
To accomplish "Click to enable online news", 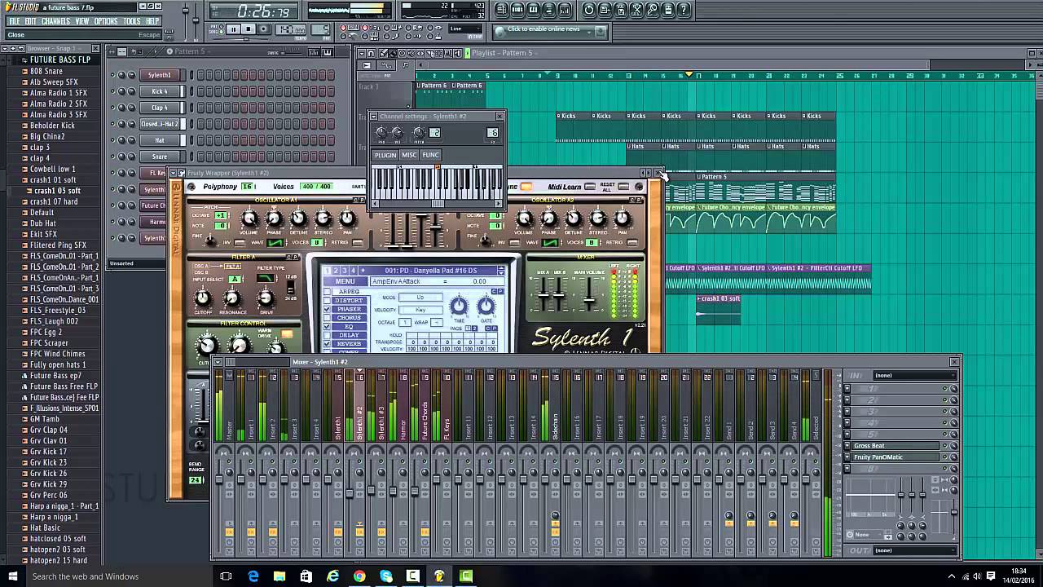I will pyautogui.click(x=544, y=29).
